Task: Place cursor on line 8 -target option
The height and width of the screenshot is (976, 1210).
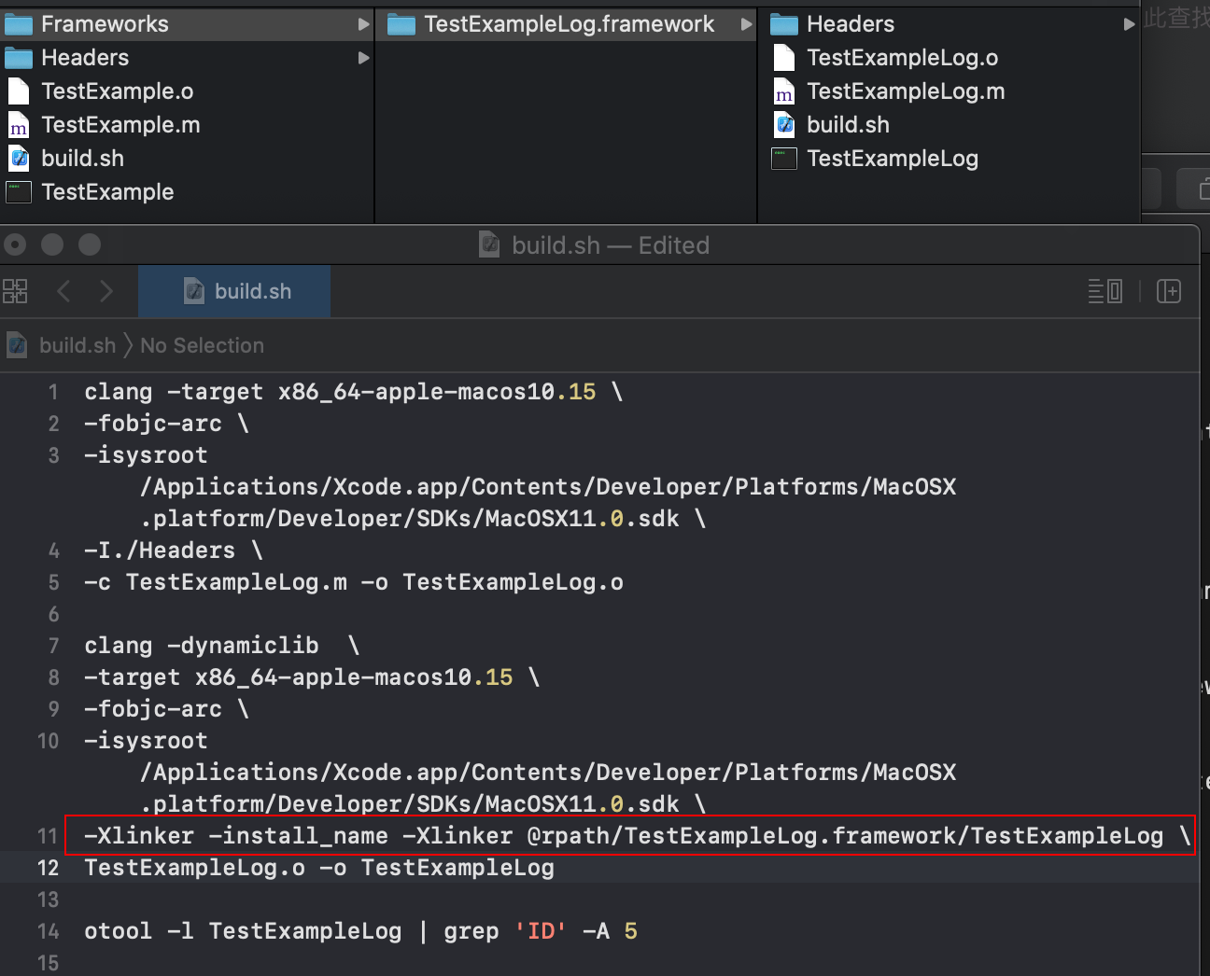Action: [312, 677]
